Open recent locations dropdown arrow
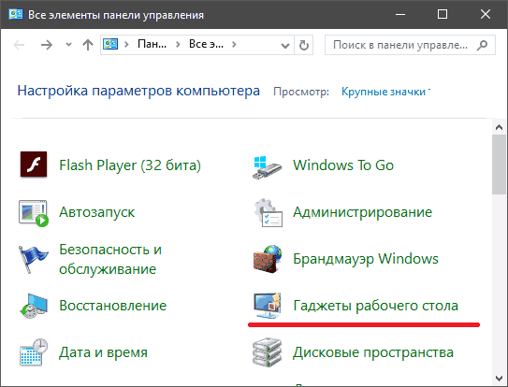508x387 pixels. click(x=68, y=45)
